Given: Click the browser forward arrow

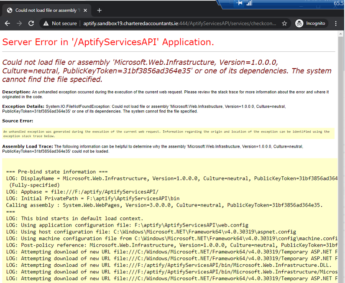Looking at the screenshot, I should point(19,23).
